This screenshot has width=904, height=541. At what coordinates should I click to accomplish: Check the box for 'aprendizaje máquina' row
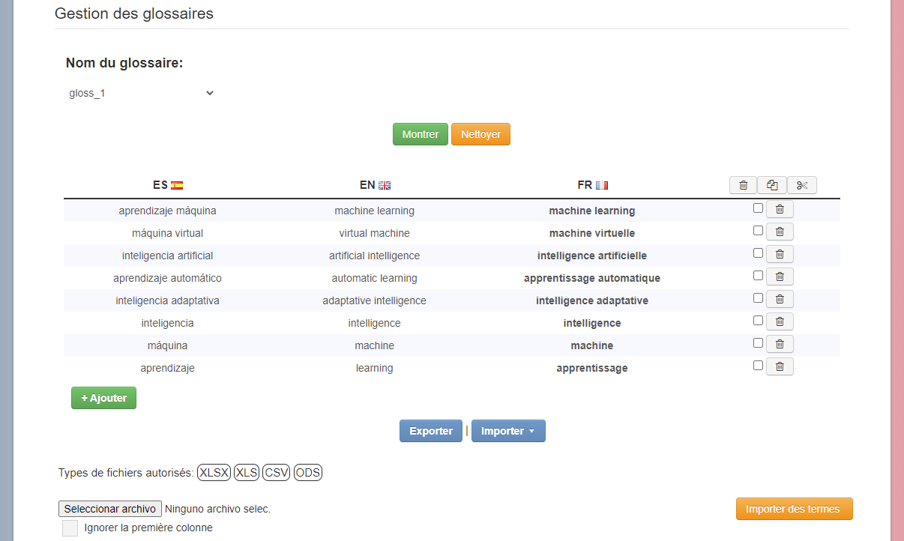point(758,208)
